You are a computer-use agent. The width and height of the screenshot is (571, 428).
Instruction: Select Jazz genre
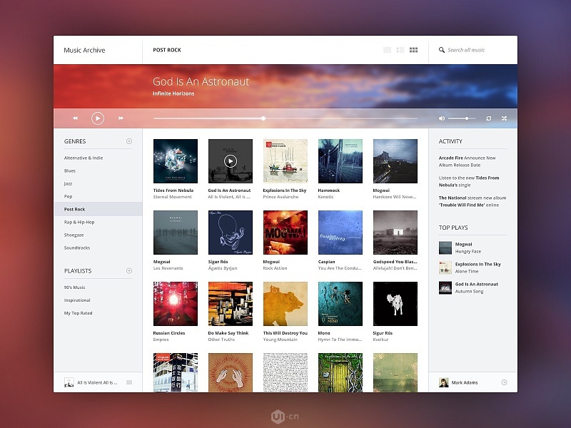68,184
